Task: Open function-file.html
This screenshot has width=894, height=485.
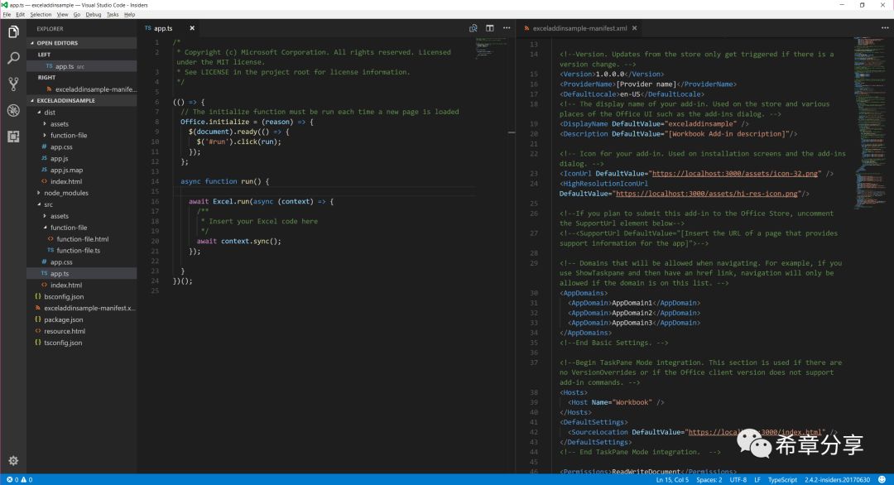Action: 81,239
